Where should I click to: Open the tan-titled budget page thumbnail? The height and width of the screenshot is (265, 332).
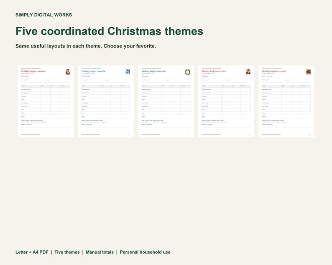tap(286, 101)
